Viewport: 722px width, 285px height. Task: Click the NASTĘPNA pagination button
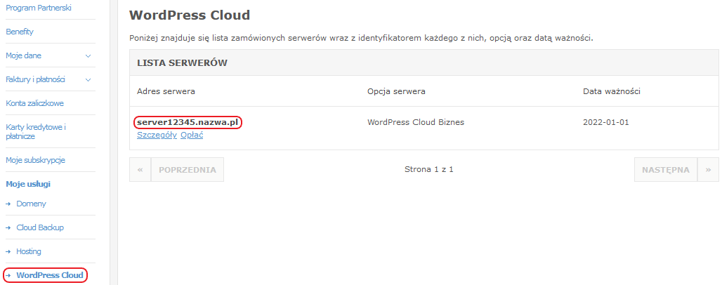[666, 169]
